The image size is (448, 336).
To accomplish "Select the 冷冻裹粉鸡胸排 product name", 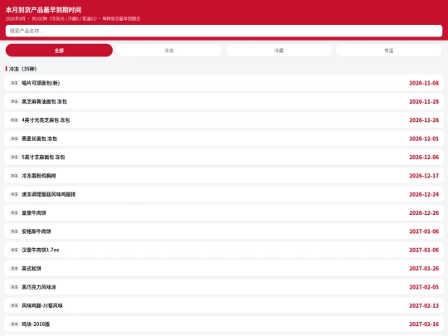I will [38, 176].
